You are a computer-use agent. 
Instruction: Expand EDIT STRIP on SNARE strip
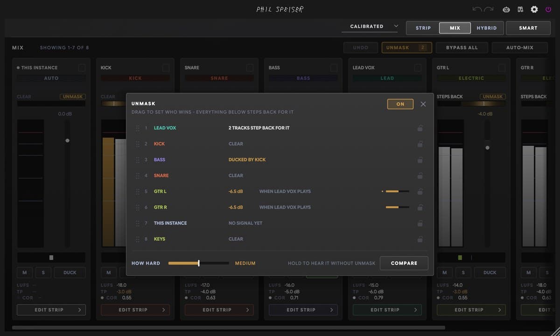click(x=219, y=310)
